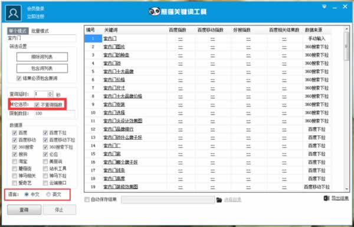Select 中文 language radio button
The width and height of the screenshot is (354, 227).
[27, 194]
